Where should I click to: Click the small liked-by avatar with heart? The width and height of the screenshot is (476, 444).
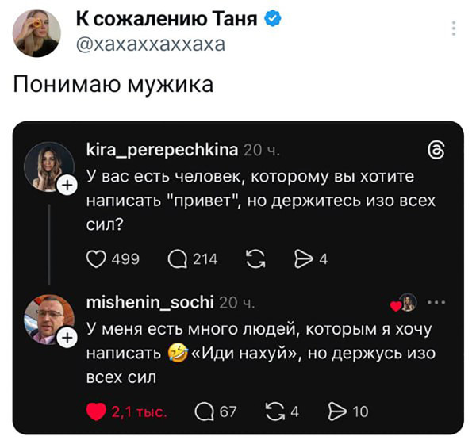[405, 303]
